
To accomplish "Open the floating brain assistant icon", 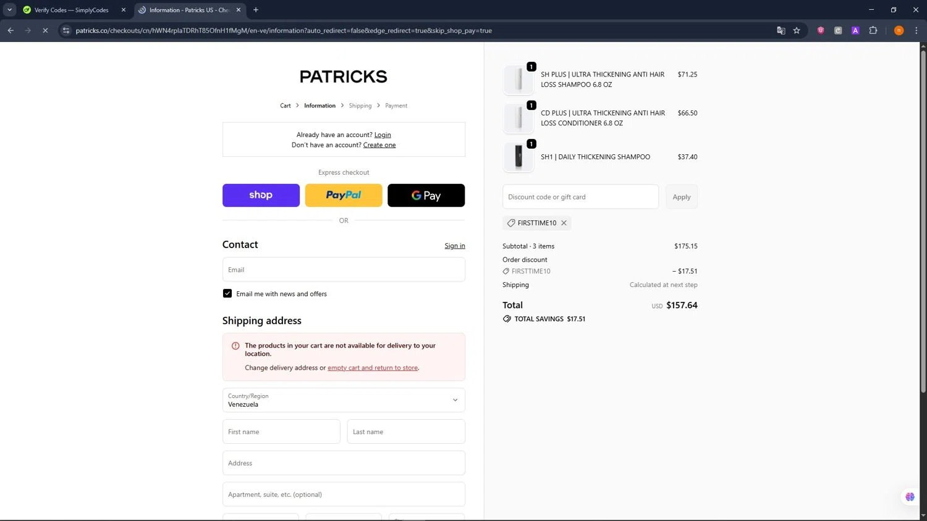I will pyautogui.click(x=910, y=496).
